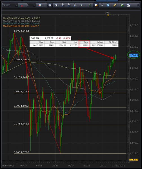
Task: Click the 1,250.0 price axis value
Action: pos(134,79)
